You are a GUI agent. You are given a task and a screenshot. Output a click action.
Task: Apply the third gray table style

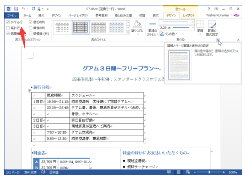98,27
